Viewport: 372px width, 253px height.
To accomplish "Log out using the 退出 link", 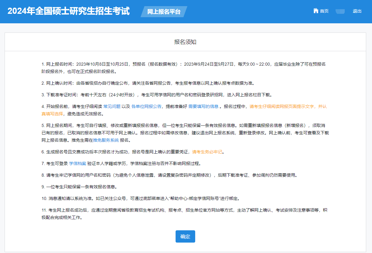I will pyautogui.click(x=357, y=11).
